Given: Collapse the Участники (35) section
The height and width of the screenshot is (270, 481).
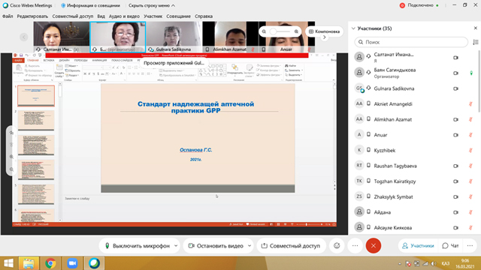Looking at the screenshot, I should pos(353,28).
